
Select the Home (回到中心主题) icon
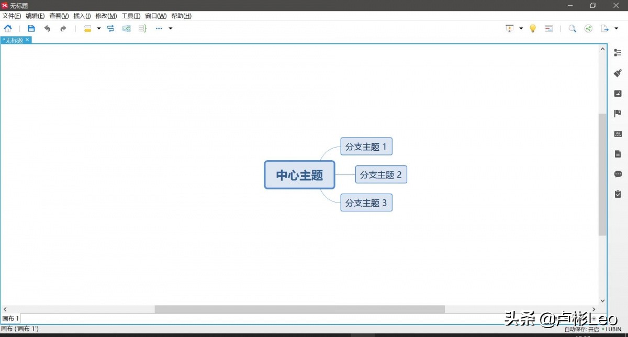(x=7, y=28)
